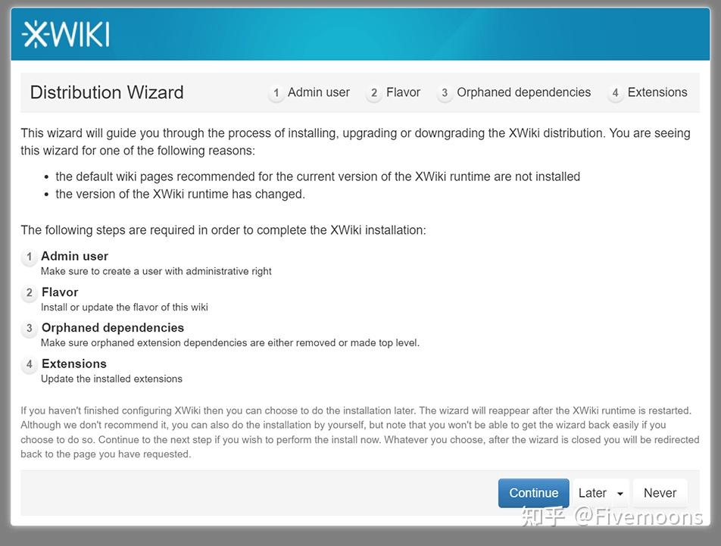Image resolution: width=721 pixels, height=546 pixels.
Task: Click Never to permanently dismiss the wizard
Action: pos(660,493)
